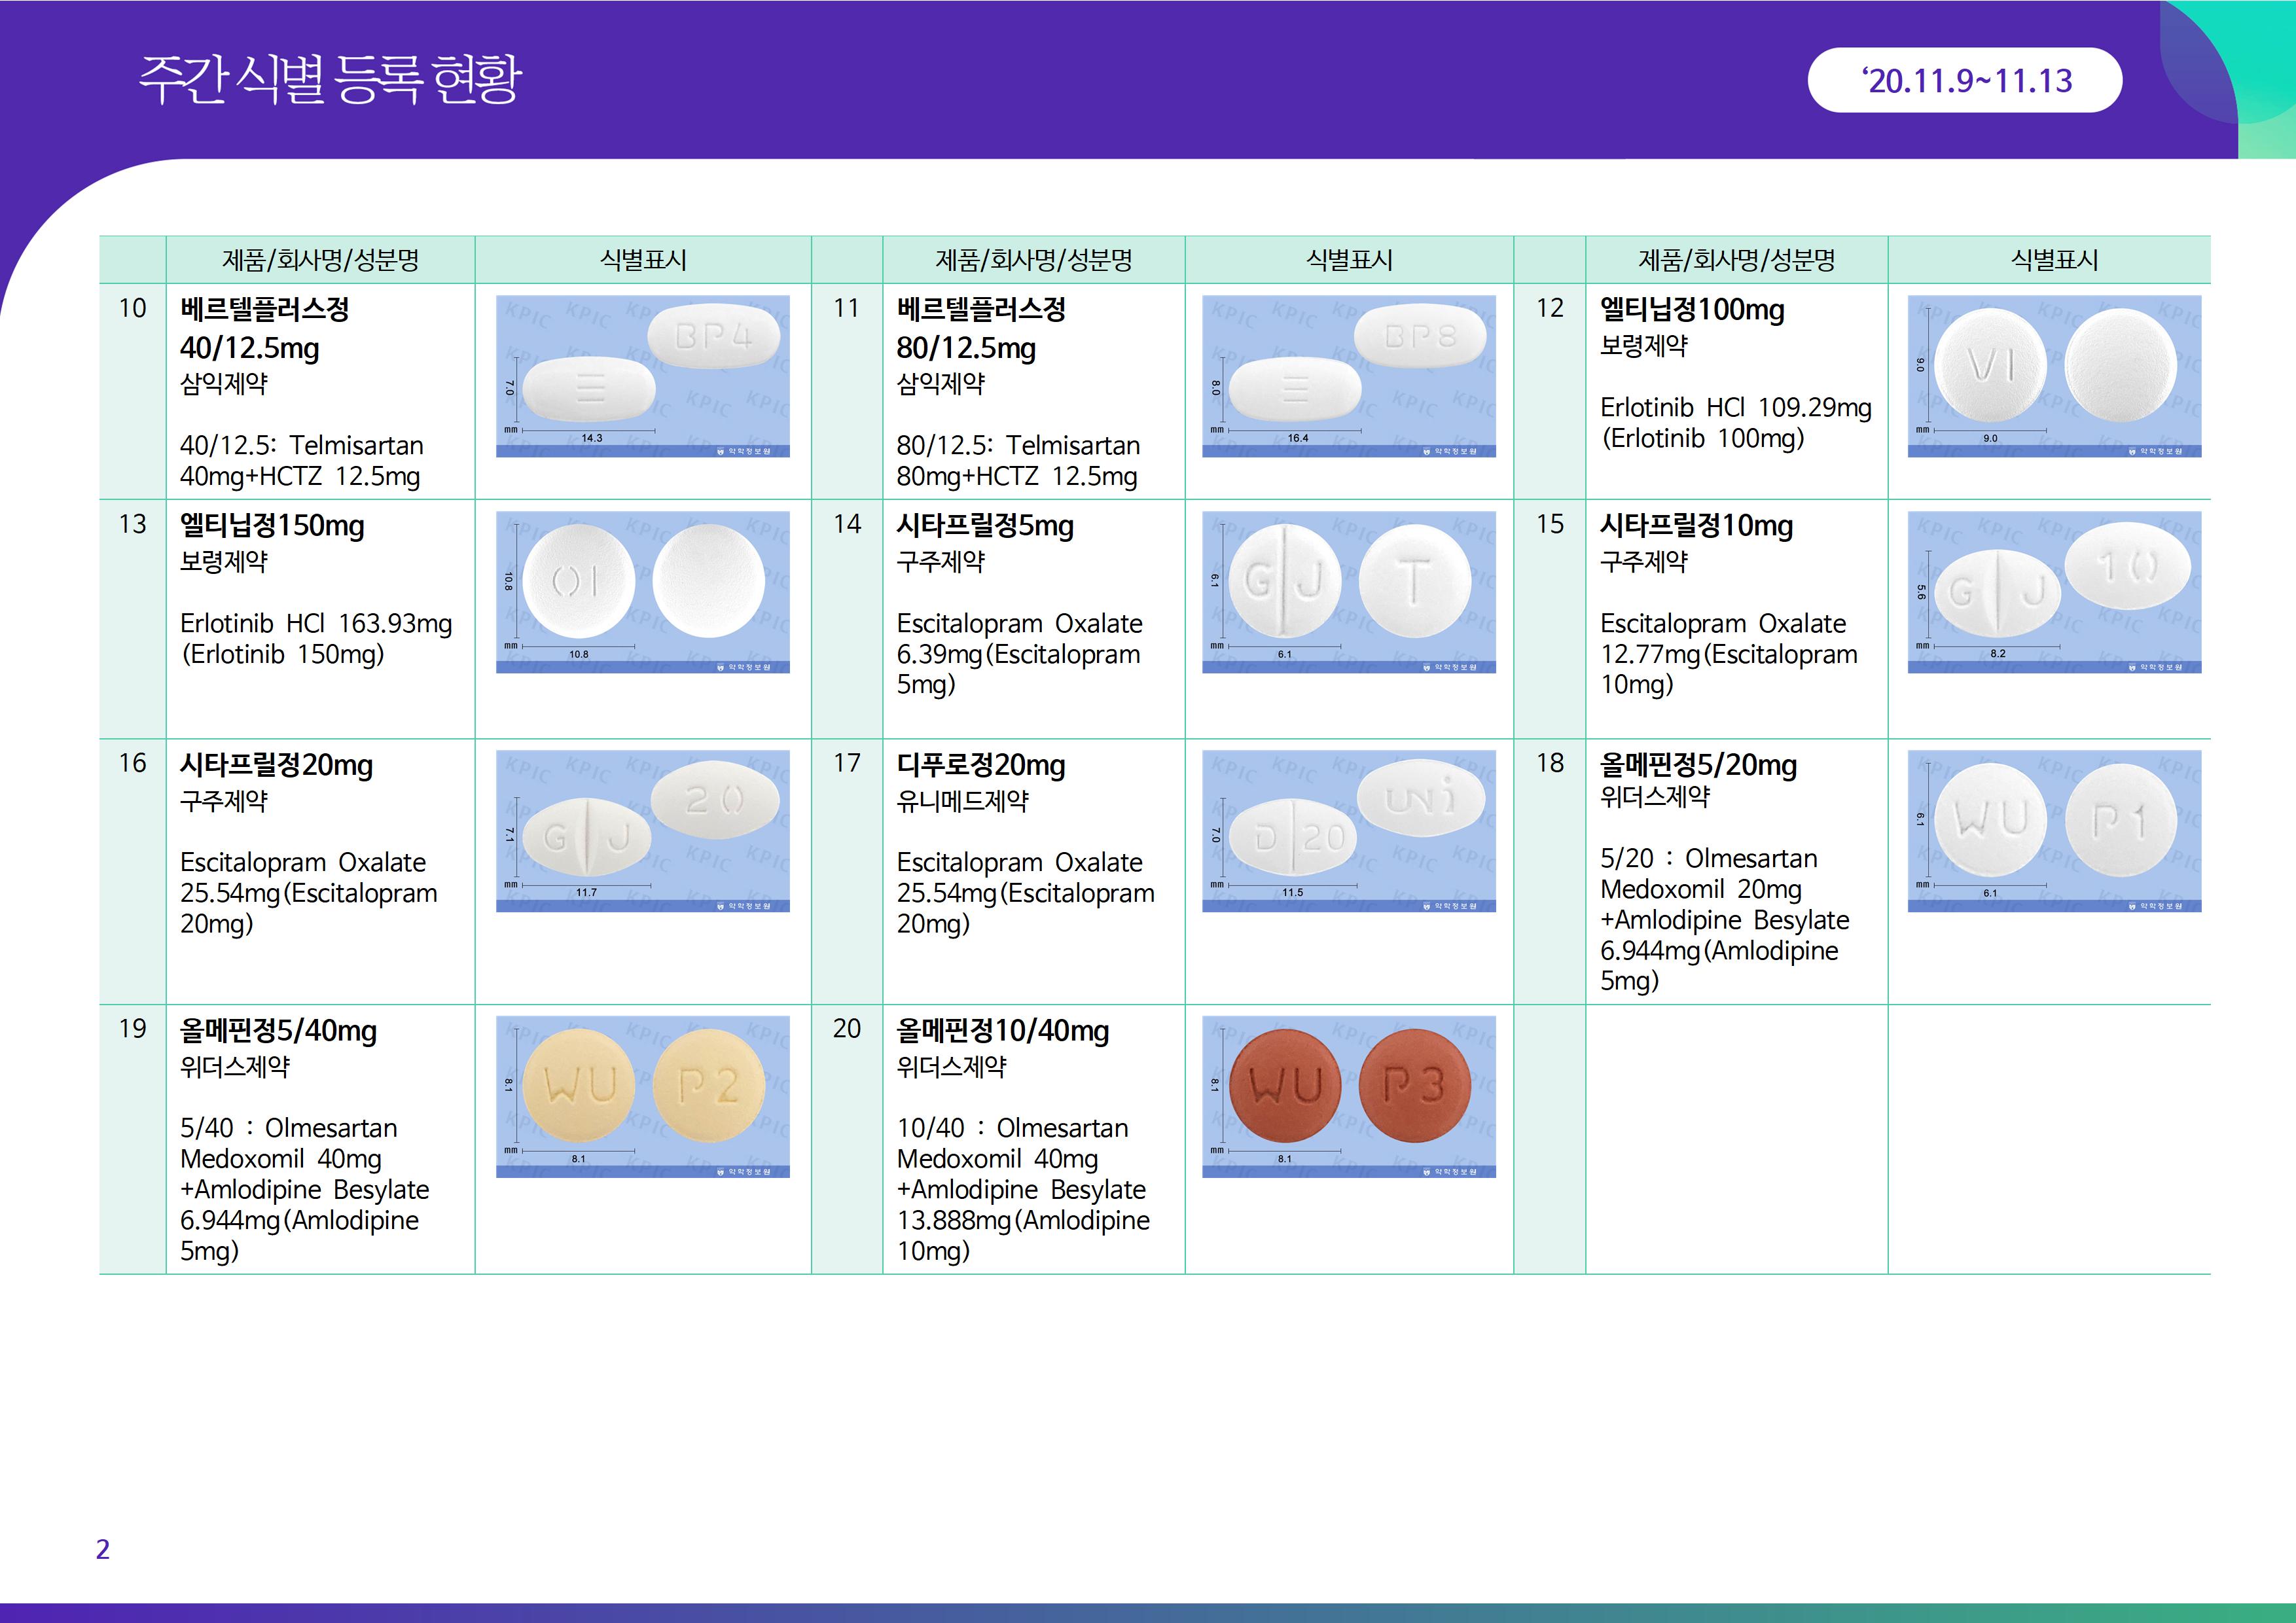Click the first 제품/회사명/성분명 column header
The width and height of the screenshot is (2296, 1623).
(x=320, y=260)
